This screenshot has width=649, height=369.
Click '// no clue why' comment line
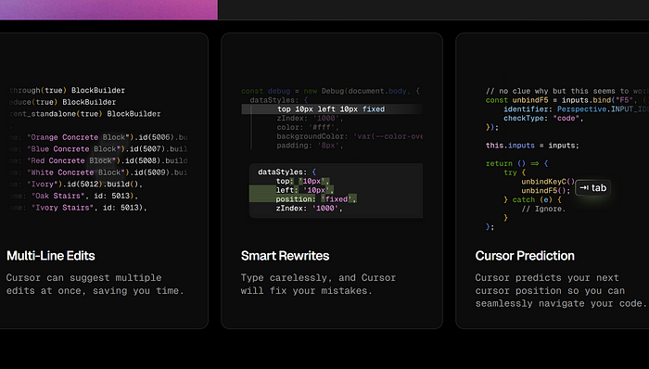coord(567,91)
